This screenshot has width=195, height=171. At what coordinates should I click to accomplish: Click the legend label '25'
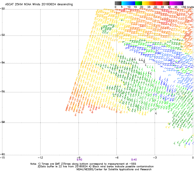[149, 7]
